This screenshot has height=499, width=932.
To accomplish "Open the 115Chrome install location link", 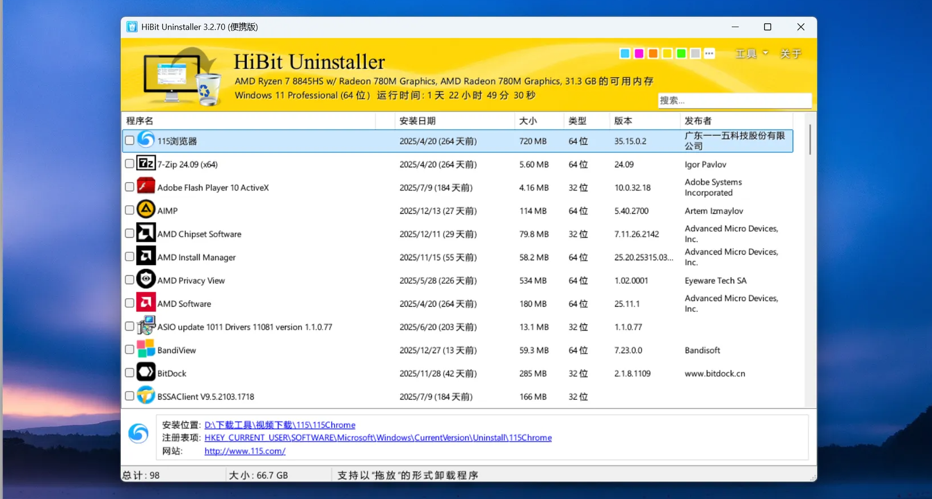I will (x=280, y=425).
